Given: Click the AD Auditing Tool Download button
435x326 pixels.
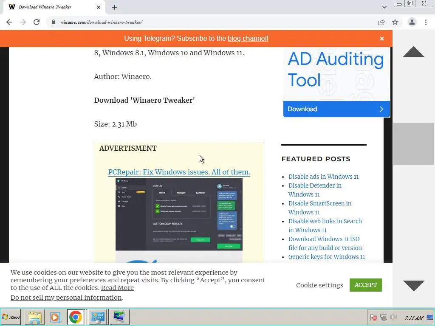Looking at the screenshot, I should tap(336, 109).
